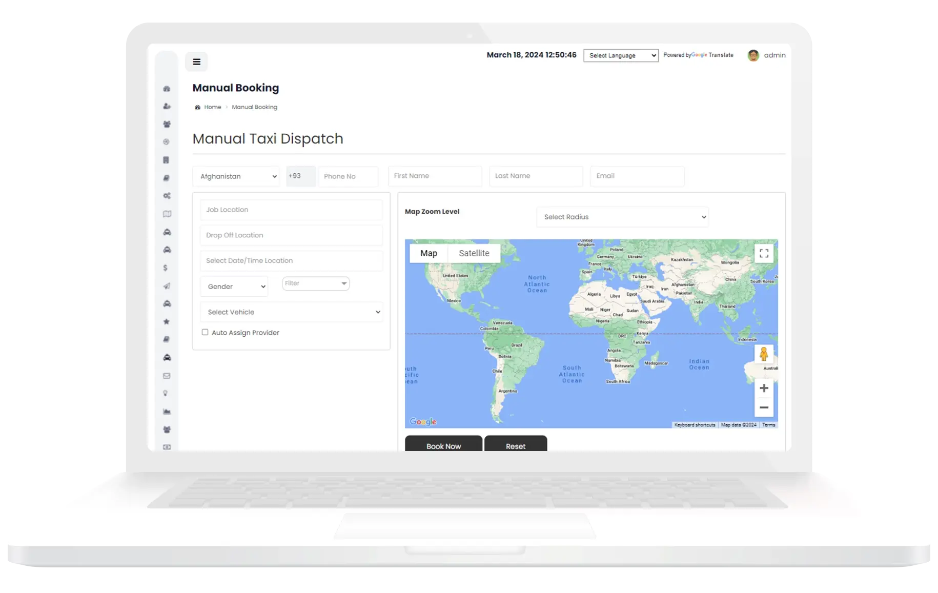Open the paper plane icon in sidebar

point(167,286)
